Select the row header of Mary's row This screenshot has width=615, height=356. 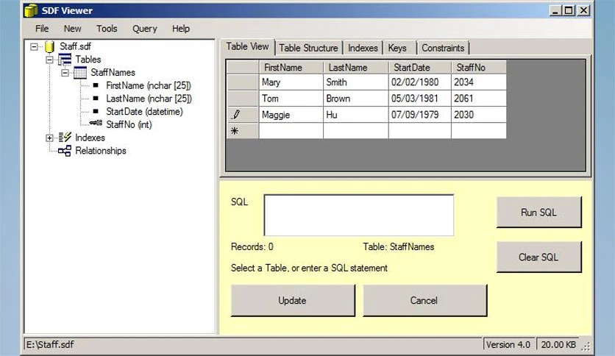tap(243, 82)
